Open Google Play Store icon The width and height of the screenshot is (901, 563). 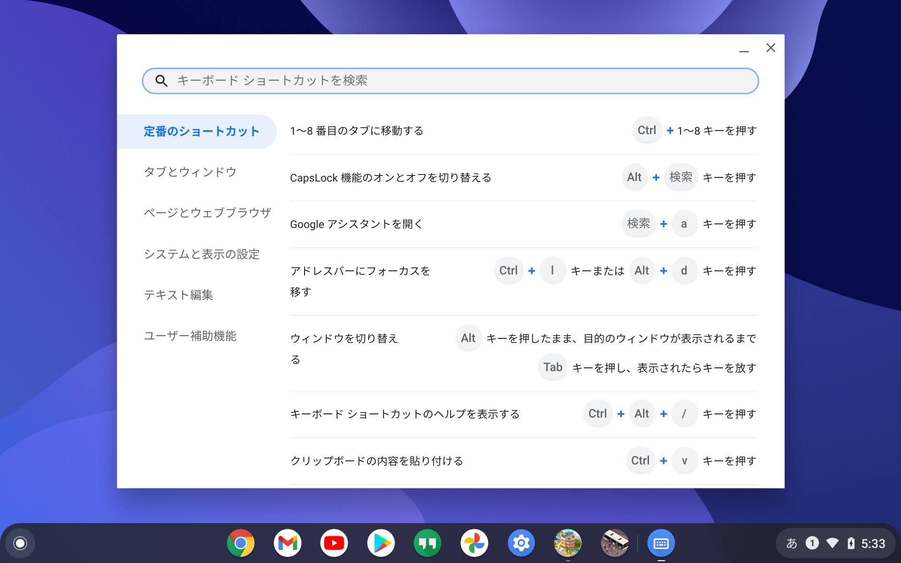[x=381, y=543]
